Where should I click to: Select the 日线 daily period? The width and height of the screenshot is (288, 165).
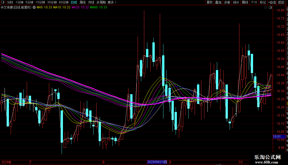coord(74,2)
